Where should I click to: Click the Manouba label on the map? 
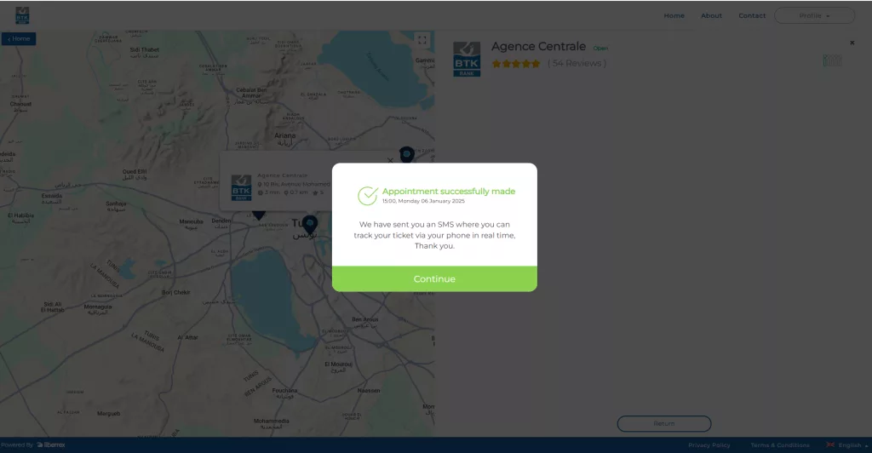pos(191,224)
